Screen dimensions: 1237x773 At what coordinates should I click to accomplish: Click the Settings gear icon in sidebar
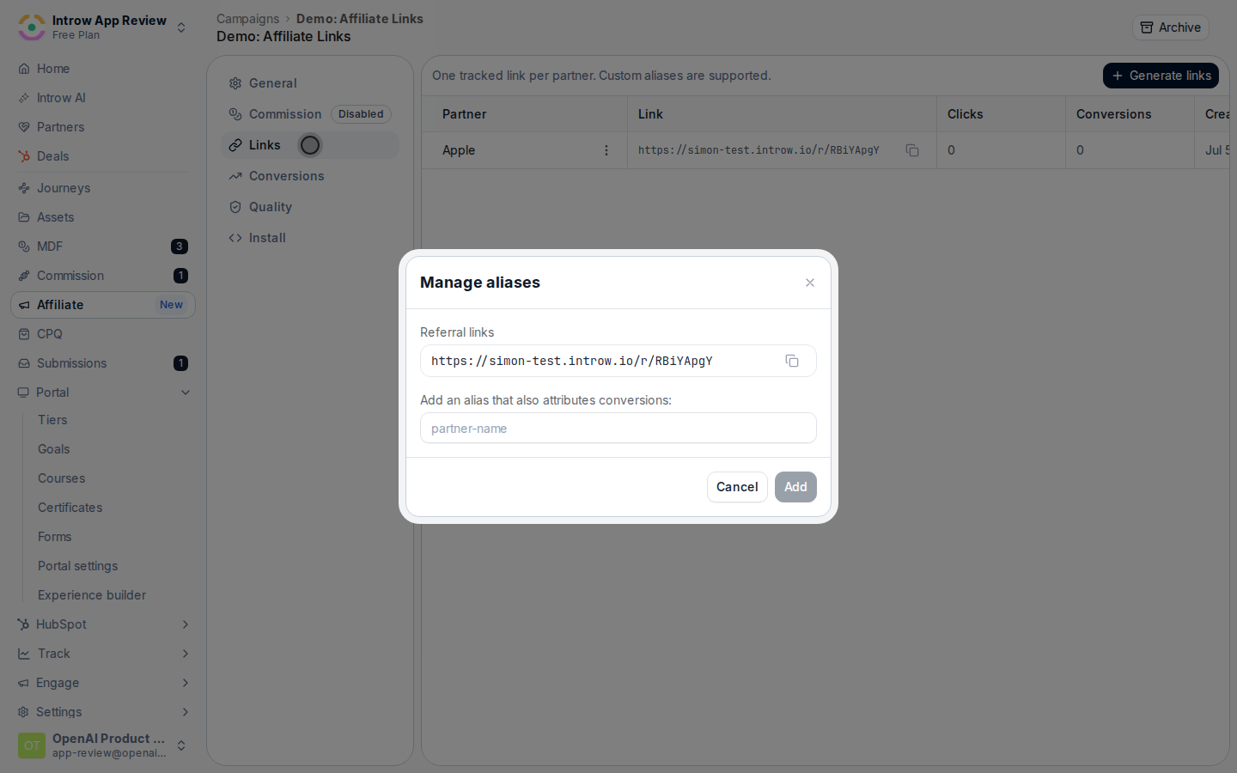pos(24,712)
